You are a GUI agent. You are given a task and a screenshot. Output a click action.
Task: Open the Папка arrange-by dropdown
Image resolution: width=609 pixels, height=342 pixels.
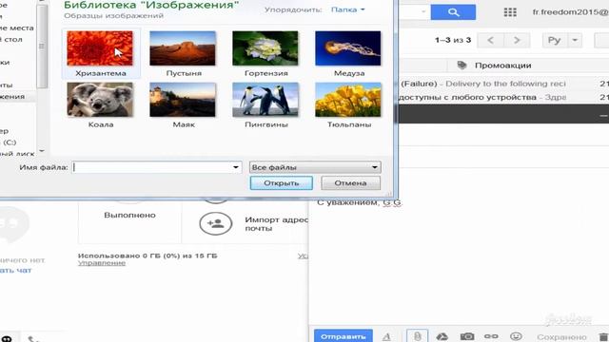tap(347, 9)
